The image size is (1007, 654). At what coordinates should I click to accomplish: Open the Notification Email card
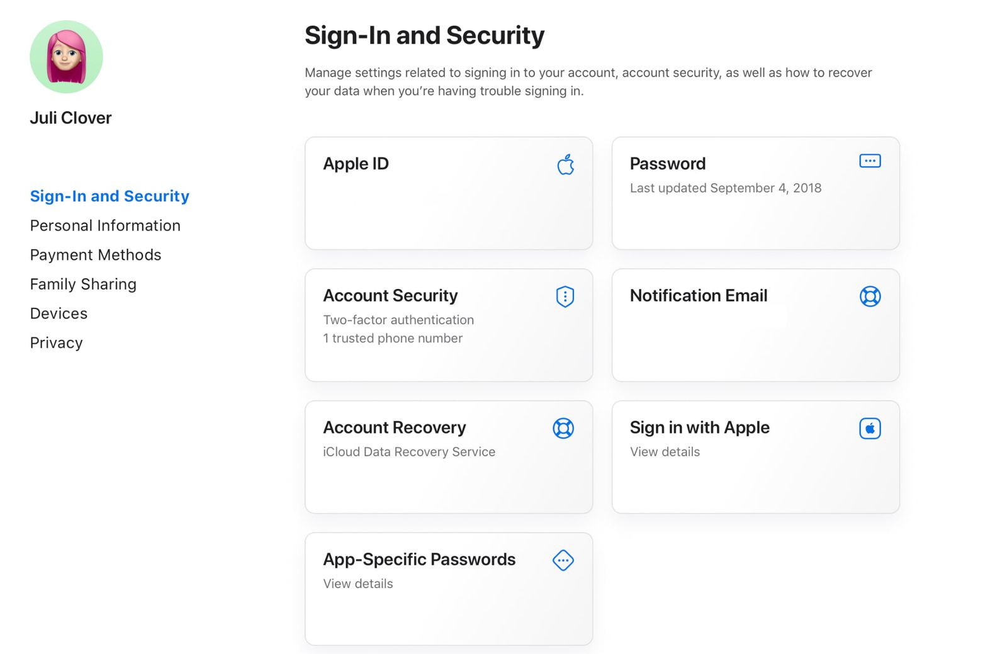pos(755,325)
